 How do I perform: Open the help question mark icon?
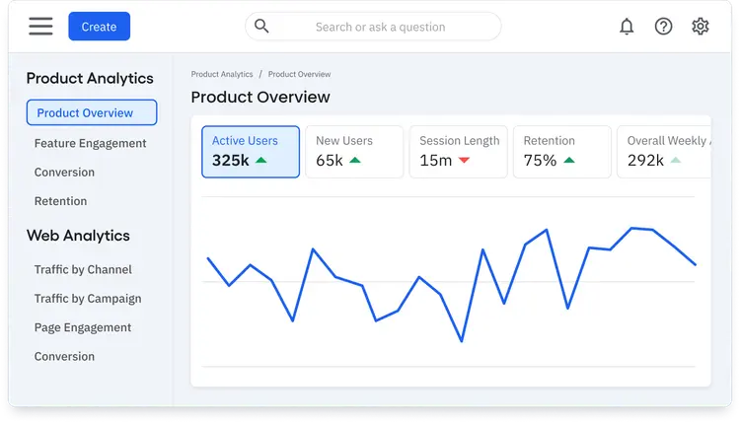663,27
